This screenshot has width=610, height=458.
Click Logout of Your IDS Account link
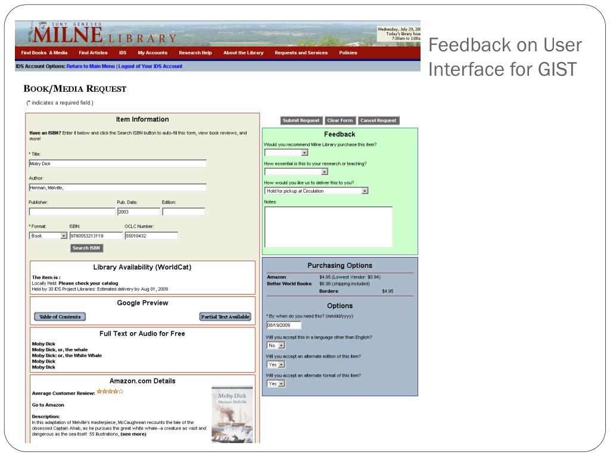150,66
